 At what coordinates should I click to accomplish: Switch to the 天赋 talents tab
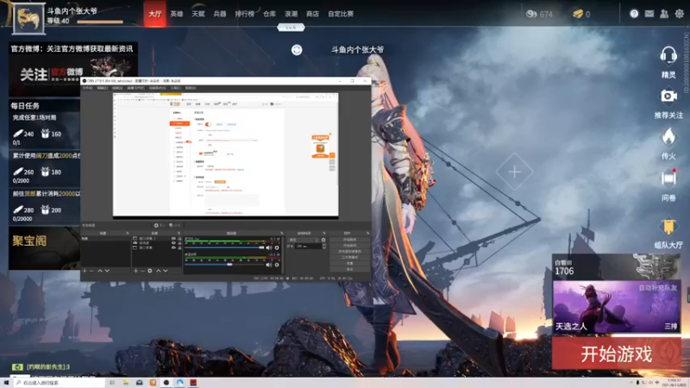198,14
